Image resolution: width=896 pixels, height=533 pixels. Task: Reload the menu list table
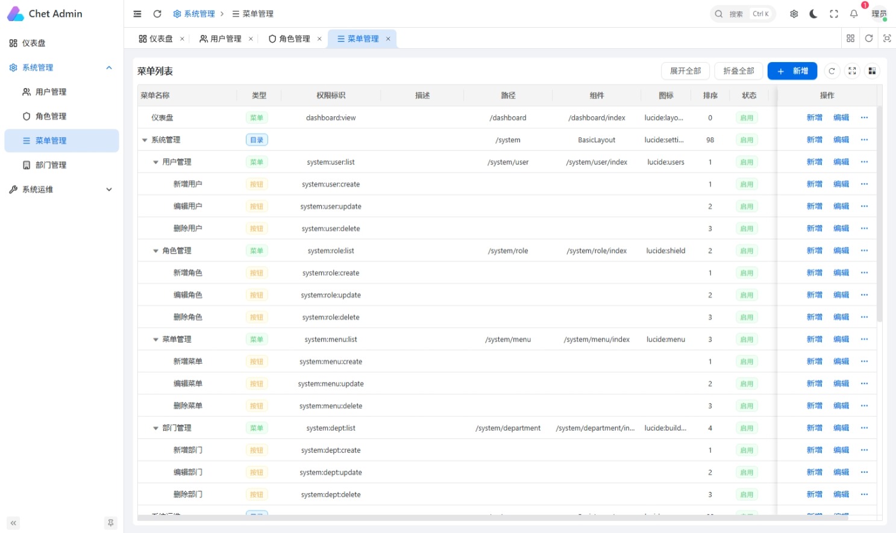click(832, 71)
